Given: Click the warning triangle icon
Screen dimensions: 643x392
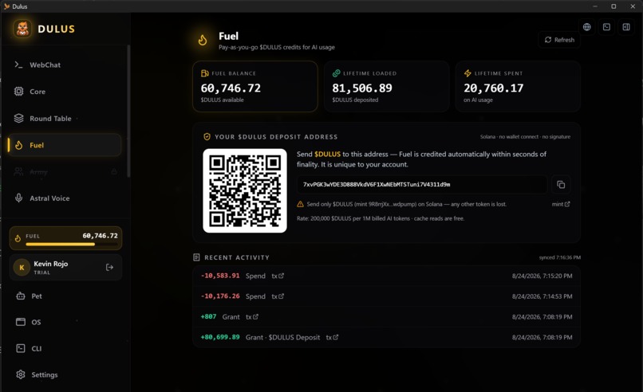Looking at the screenshot, I should tap(300, 204).
